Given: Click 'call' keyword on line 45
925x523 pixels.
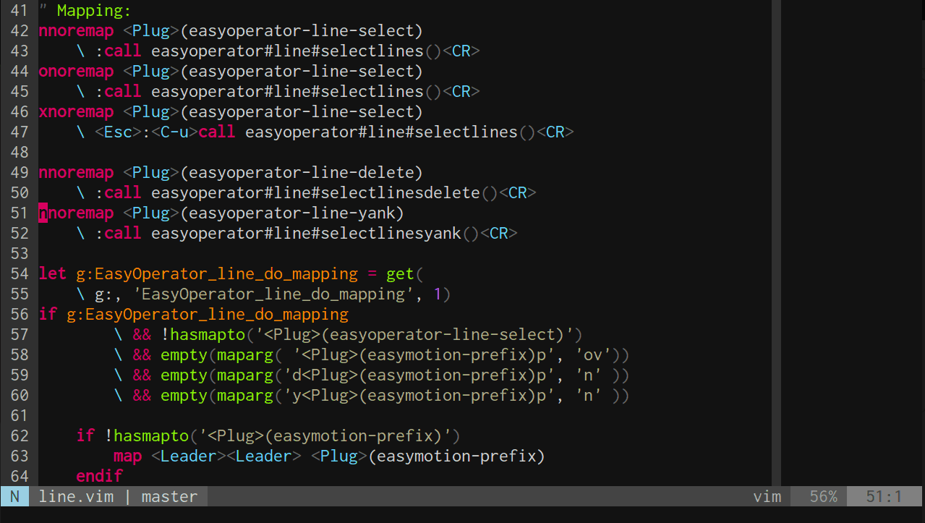Looking at the screenshot, I should pos(123,92).
